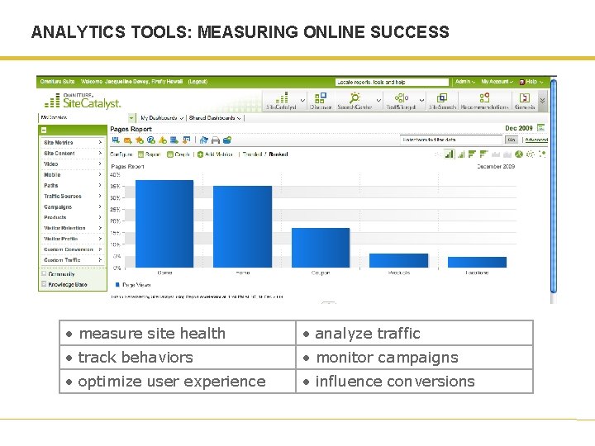Screen dimensions: 595x446
Task: Open the Mobile menu
Action: coord(73,175)
